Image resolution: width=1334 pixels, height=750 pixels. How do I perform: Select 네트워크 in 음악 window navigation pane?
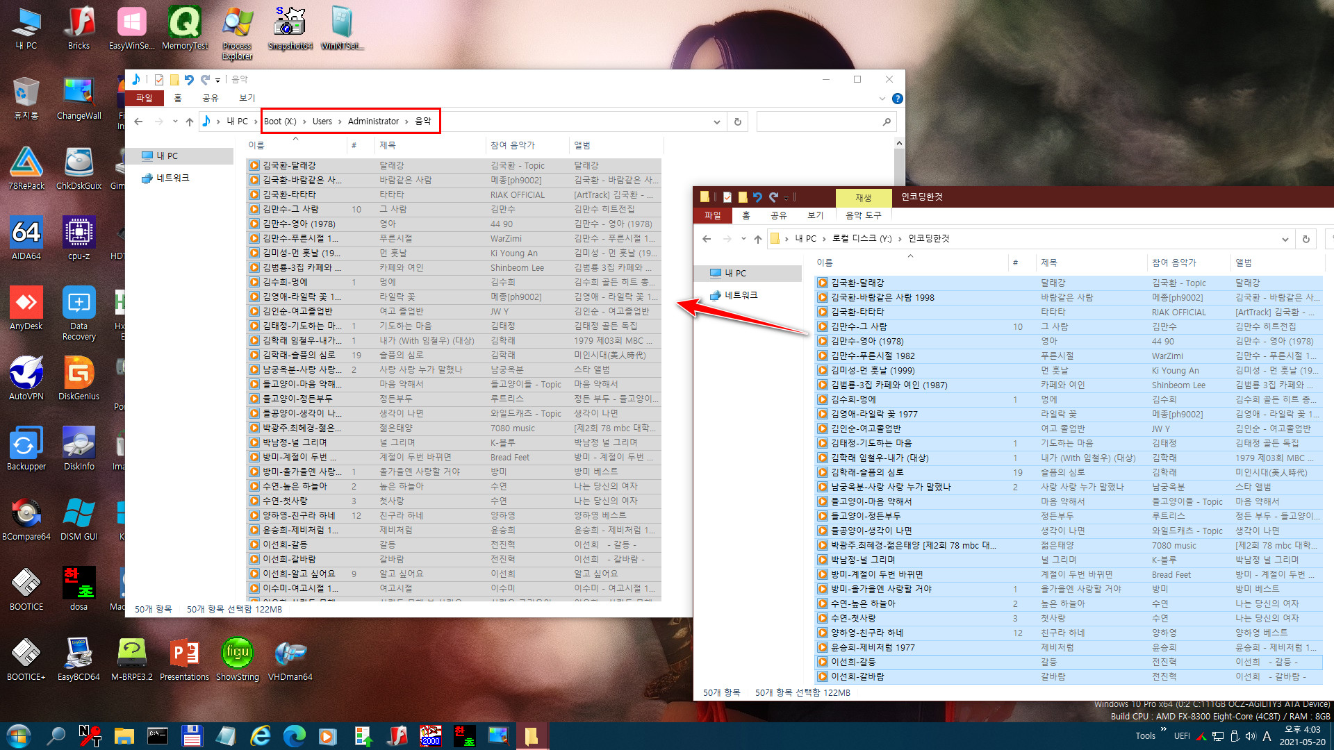point(172,178)
